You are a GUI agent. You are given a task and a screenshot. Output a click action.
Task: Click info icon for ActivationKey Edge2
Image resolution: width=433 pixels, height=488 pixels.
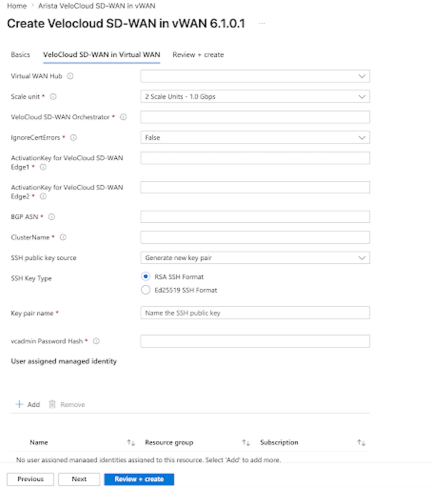(x=43, y=196)
